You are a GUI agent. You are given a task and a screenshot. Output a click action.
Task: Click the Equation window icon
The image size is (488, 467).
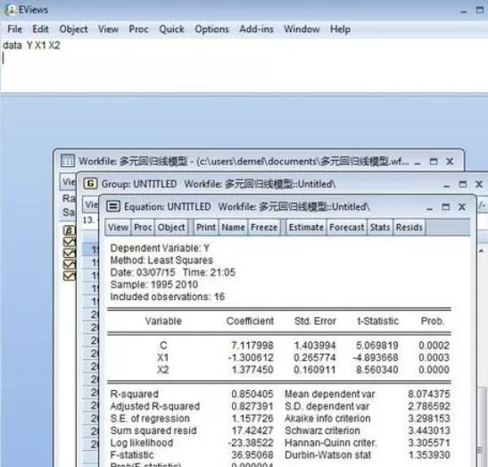pyautogui.click(x=113, y=206)
